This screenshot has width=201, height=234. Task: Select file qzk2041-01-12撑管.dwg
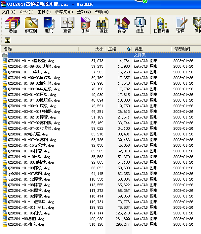pos(29,179)
